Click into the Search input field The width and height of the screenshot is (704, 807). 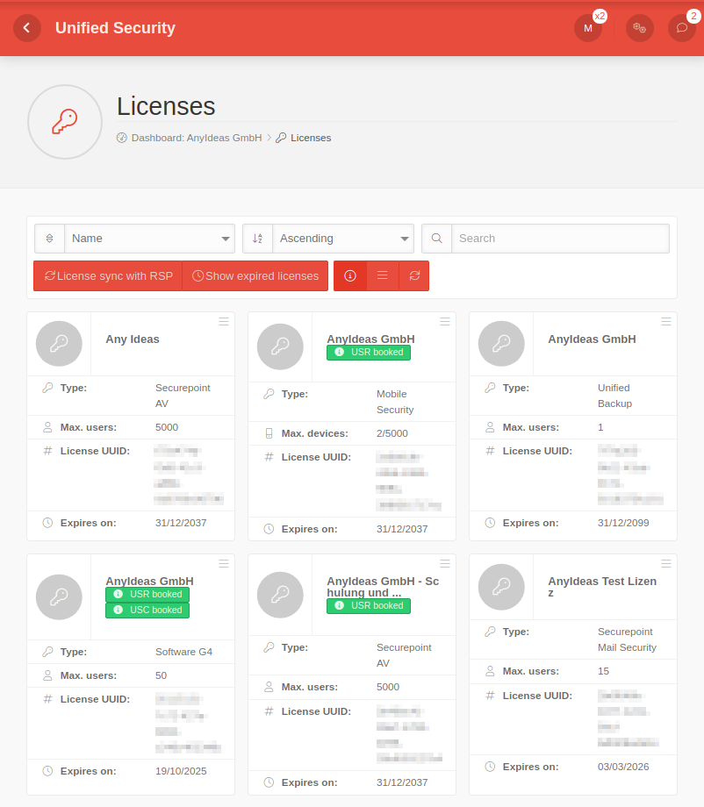pyautogui.click(x=560, y=239)
